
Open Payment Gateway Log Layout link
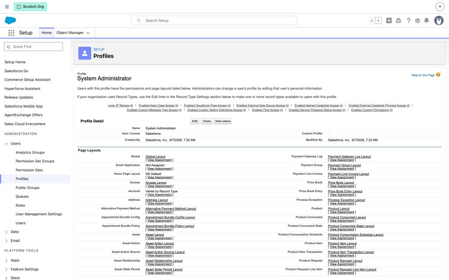[x=349, y=157]
